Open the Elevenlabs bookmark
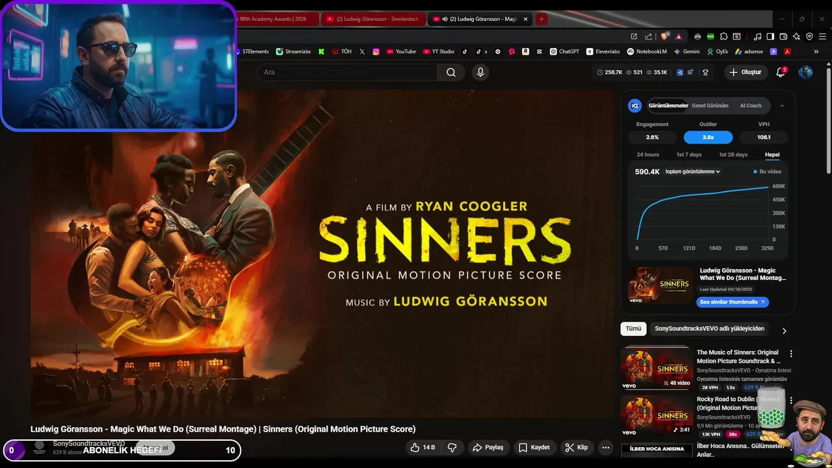The width and height of the screenshot is (832, 468). [x=603, y=51]
